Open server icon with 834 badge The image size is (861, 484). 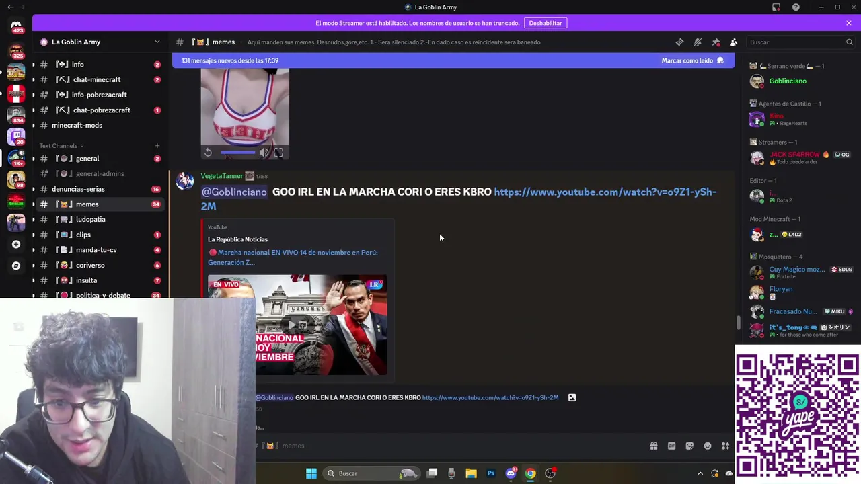point(16,115)
